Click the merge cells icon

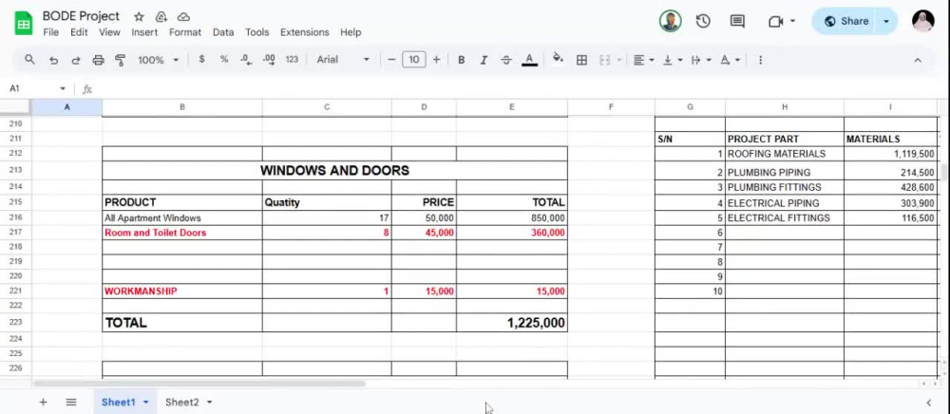604,59
